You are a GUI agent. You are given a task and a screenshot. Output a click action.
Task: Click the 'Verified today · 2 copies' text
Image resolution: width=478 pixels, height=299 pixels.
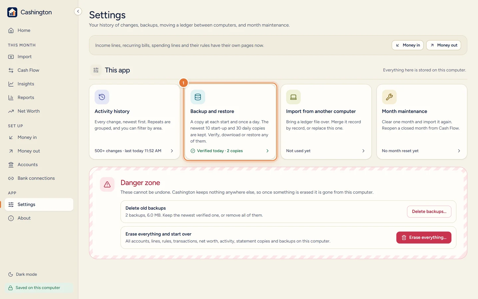point(220,151)
